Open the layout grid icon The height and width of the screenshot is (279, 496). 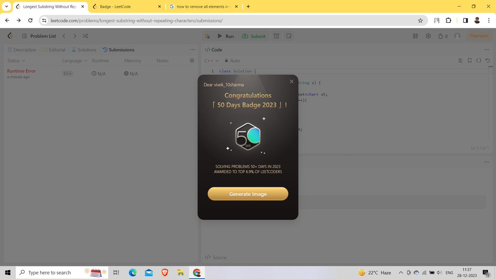(416, 36)
